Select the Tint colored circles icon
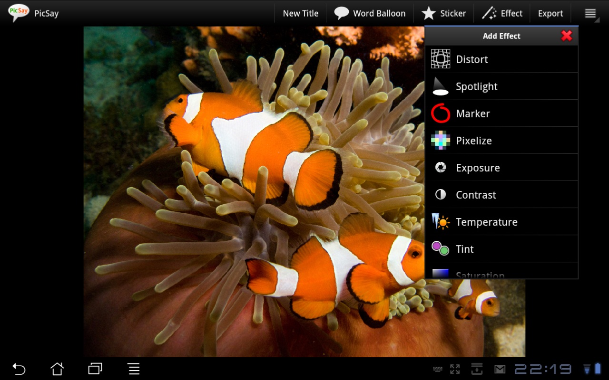Viewport: 609px width, 380px height. pyautogui.click(x=441, y=249)
